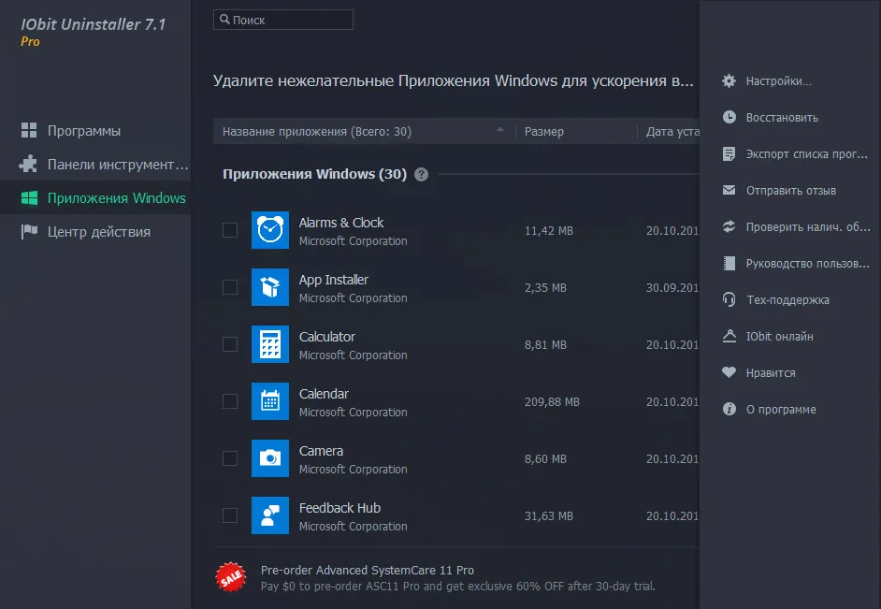
Task: Click the Camera app icon
Action: point(270,457)
